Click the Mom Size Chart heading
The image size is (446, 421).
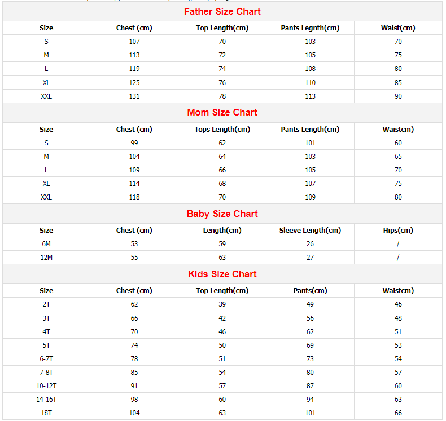tap(222, 112)
